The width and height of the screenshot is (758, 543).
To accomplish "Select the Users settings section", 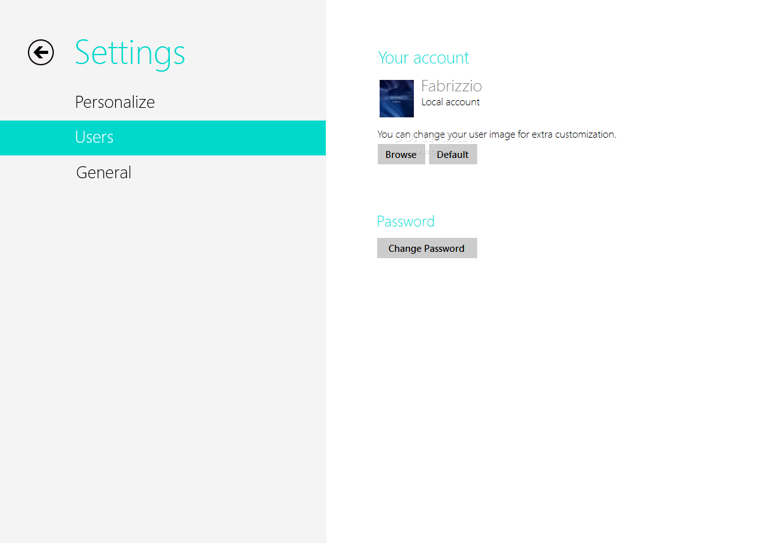I will tap(163, 138).
